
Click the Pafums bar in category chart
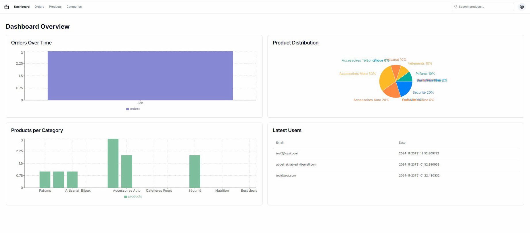coord(45,180)
